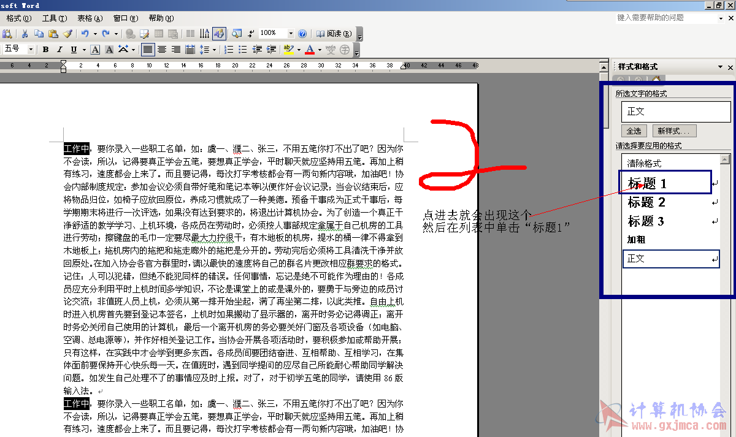This screenshot has width=736, height=437.
Task: Click the Copy icon
Action: (x=39, y=34)
